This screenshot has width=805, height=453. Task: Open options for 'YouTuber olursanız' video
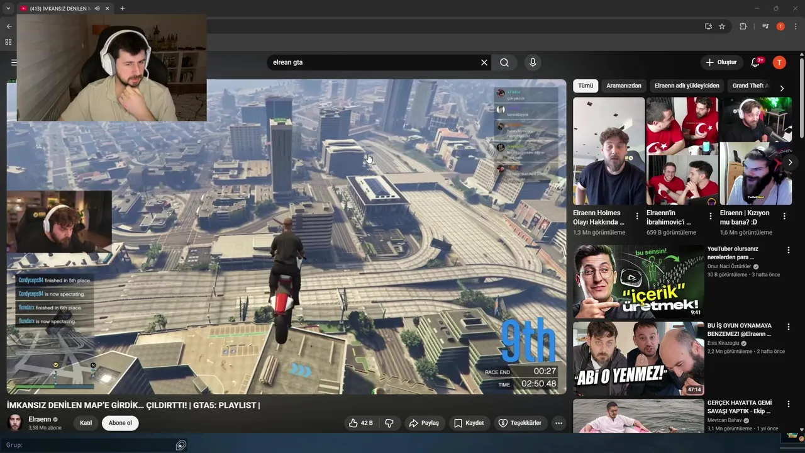pos(788,250)
